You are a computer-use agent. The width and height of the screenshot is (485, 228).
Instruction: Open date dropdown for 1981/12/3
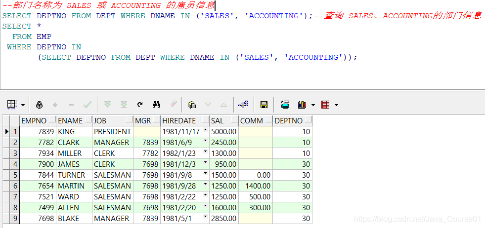[205, 162]
